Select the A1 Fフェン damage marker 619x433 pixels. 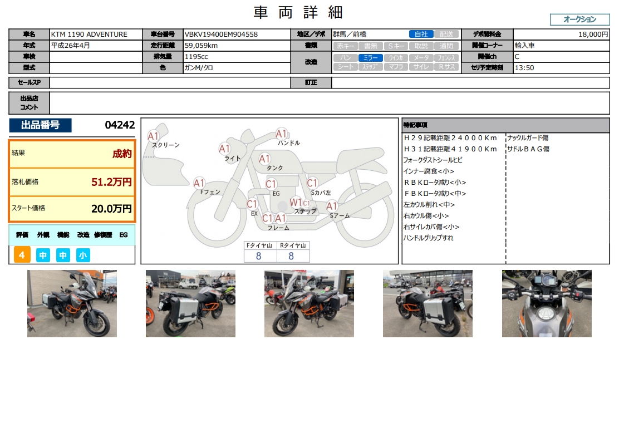[x=199, y=183]
